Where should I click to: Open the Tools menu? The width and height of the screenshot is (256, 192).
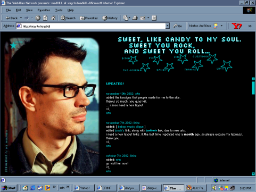click(59, 10)
